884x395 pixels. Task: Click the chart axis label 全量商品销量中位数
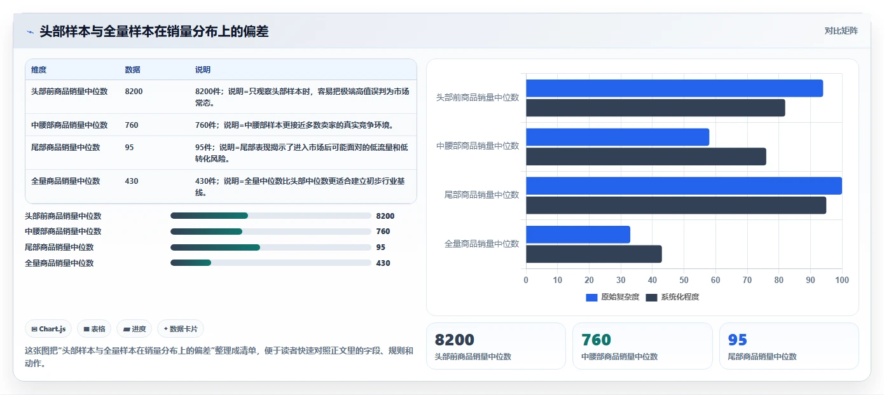pyautogui.click(x=481, y=244)
